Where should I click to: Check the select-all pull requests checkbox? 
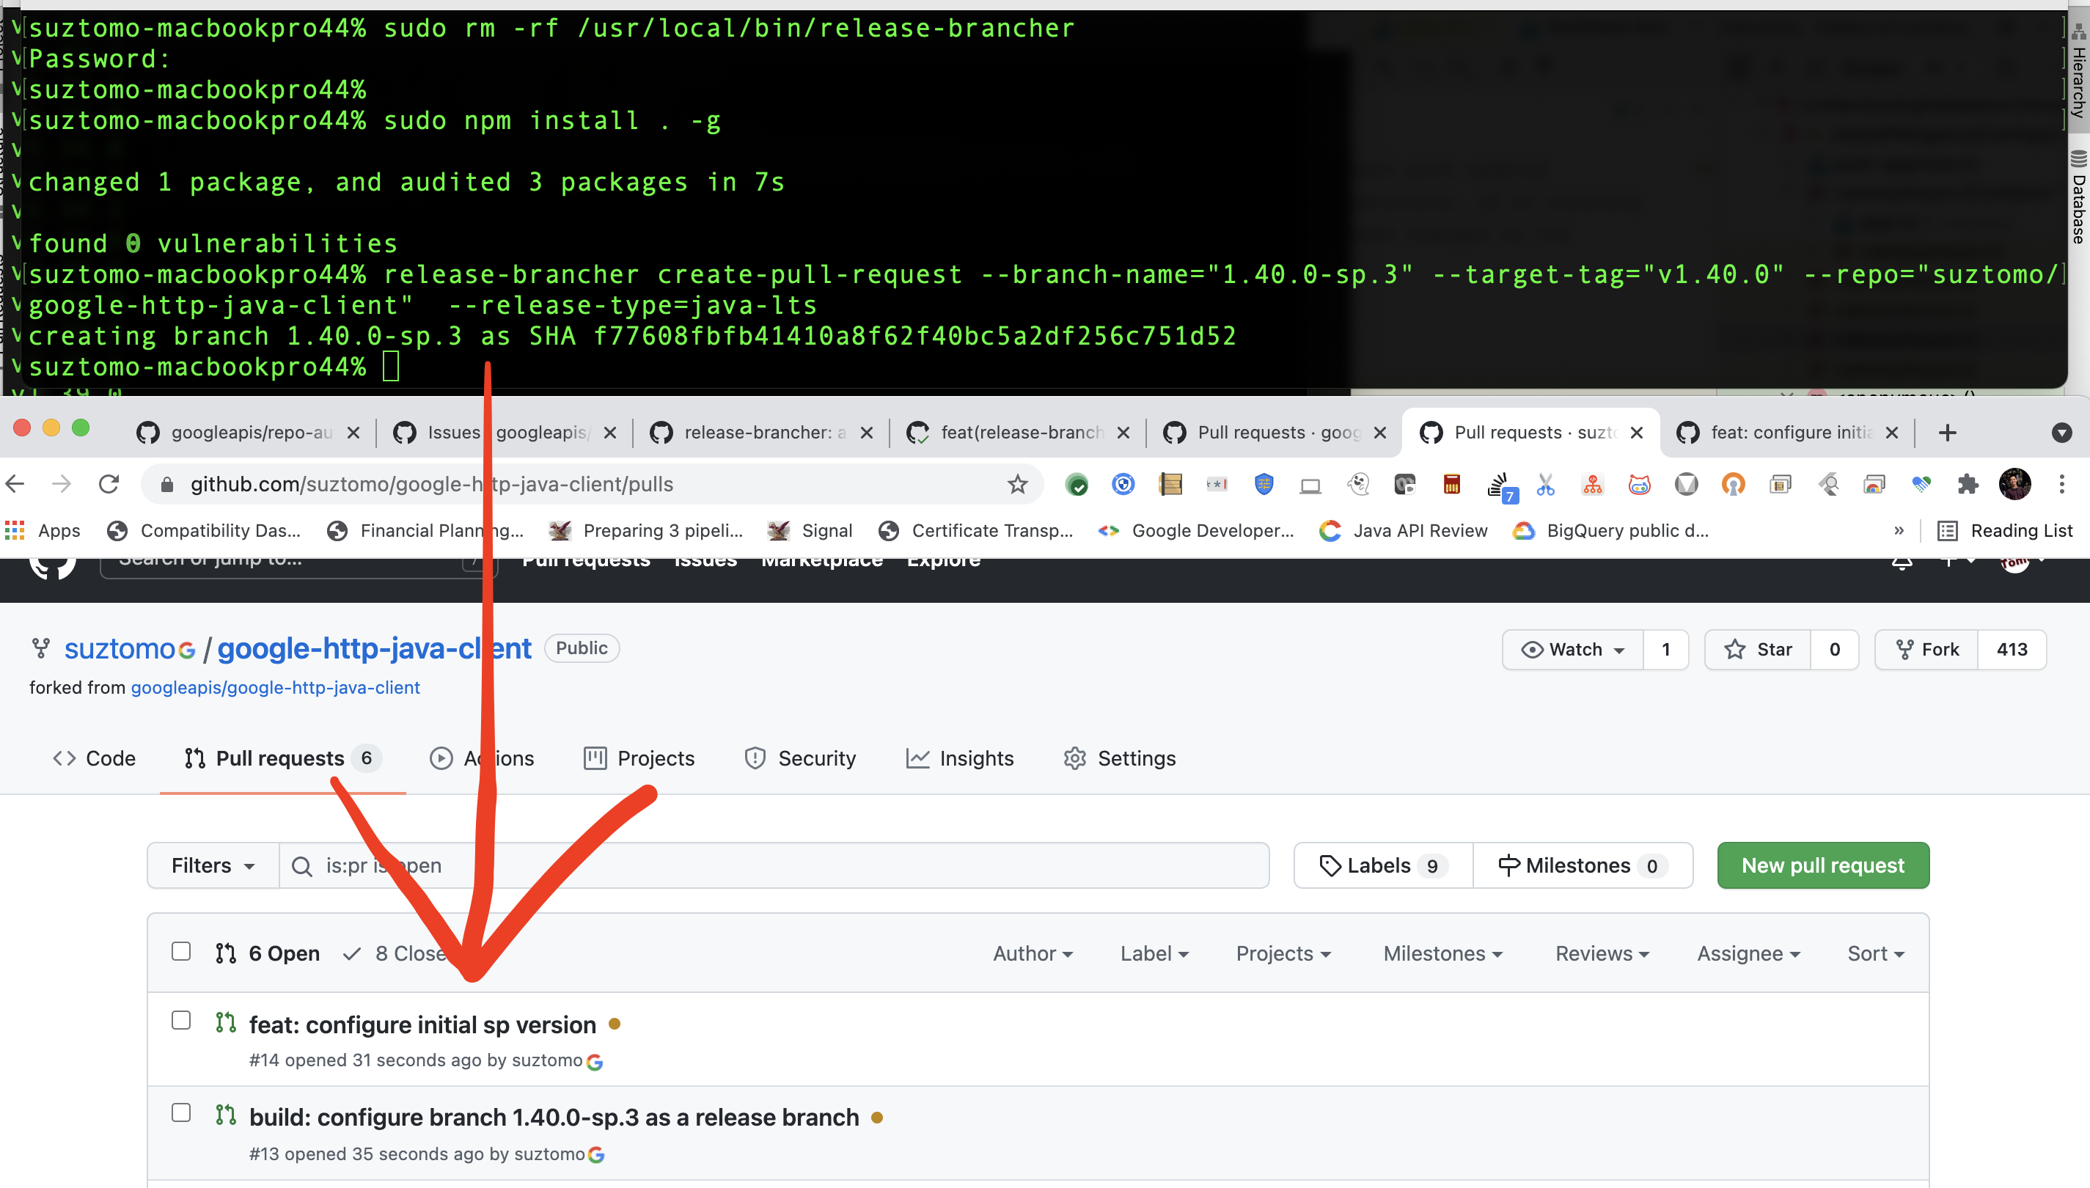click(180, 951)
